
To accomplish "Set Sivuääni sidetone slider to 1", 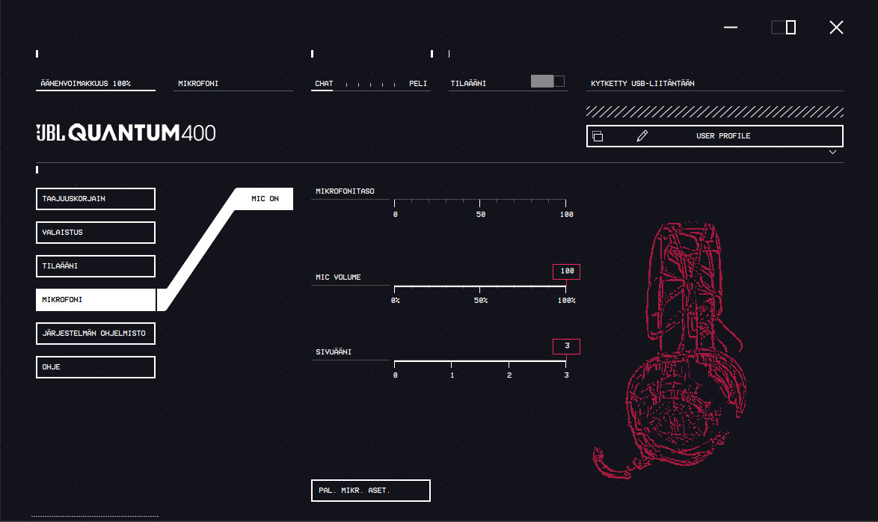I will tap(451, 362).
